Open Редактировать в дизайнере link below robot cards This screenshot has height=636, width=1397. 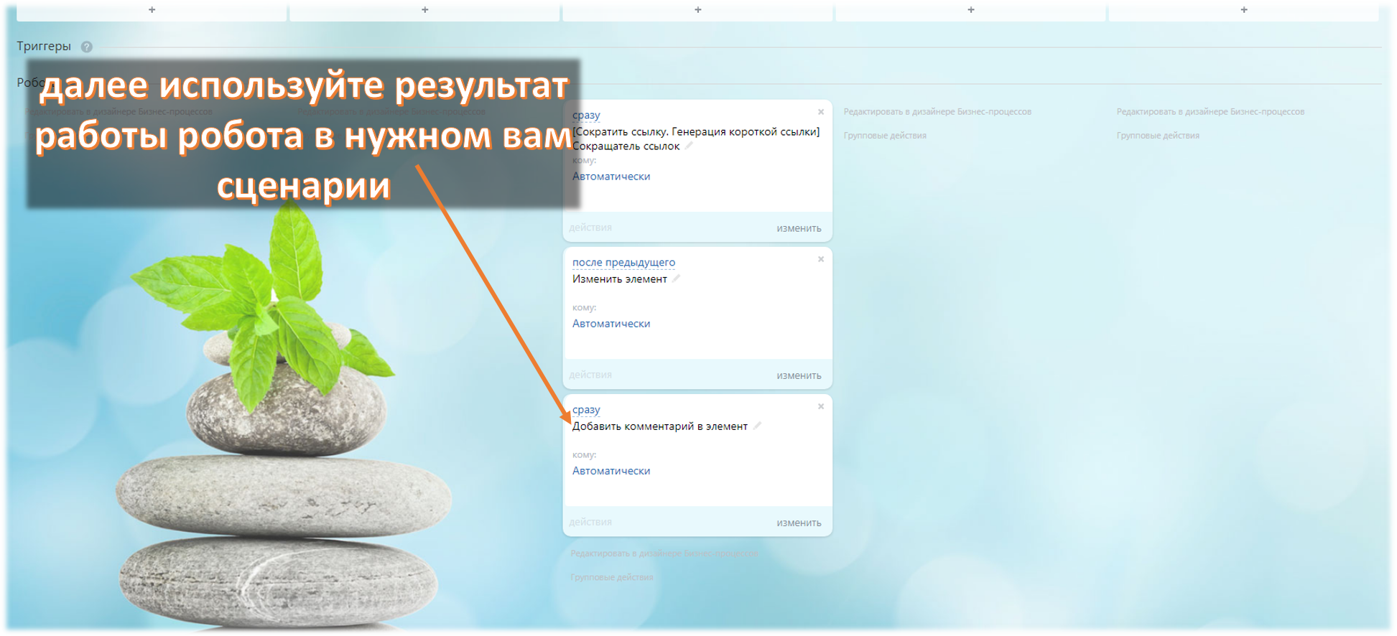click(x=664, y=553)
